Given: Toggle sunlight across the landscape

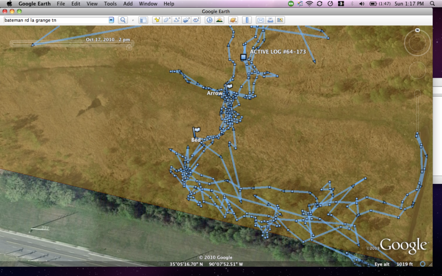Looking at the screenshot, I should coord(219,20).
